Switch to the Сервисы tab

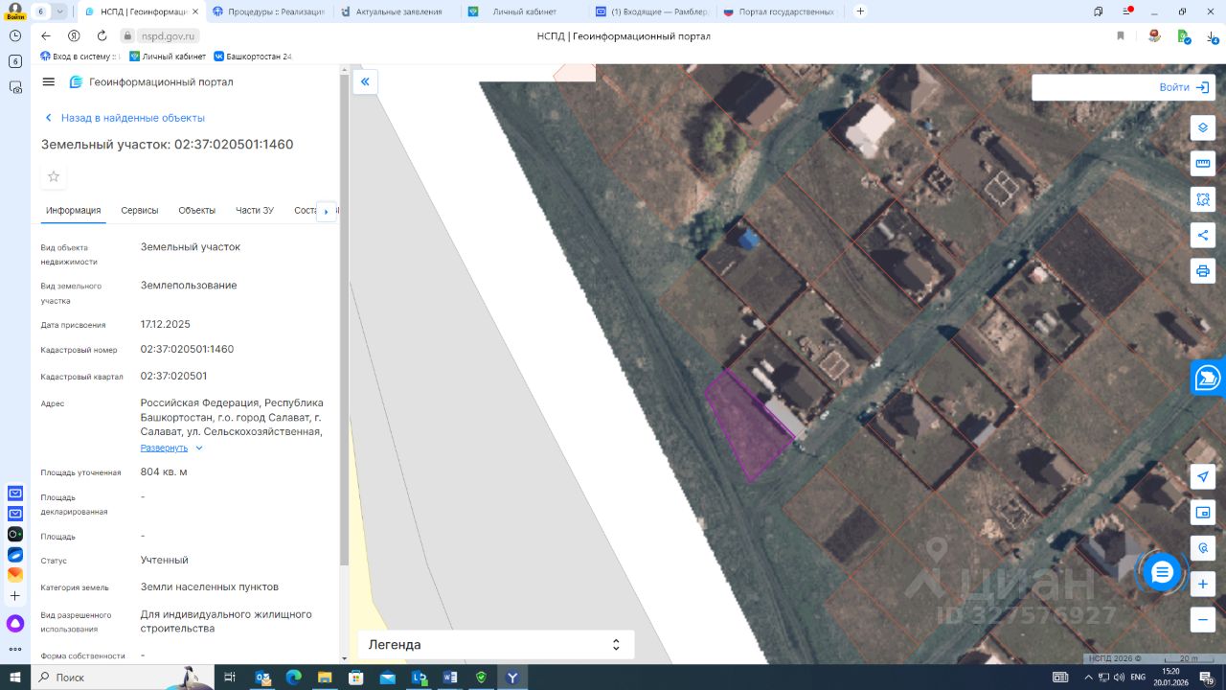point(140,211)
